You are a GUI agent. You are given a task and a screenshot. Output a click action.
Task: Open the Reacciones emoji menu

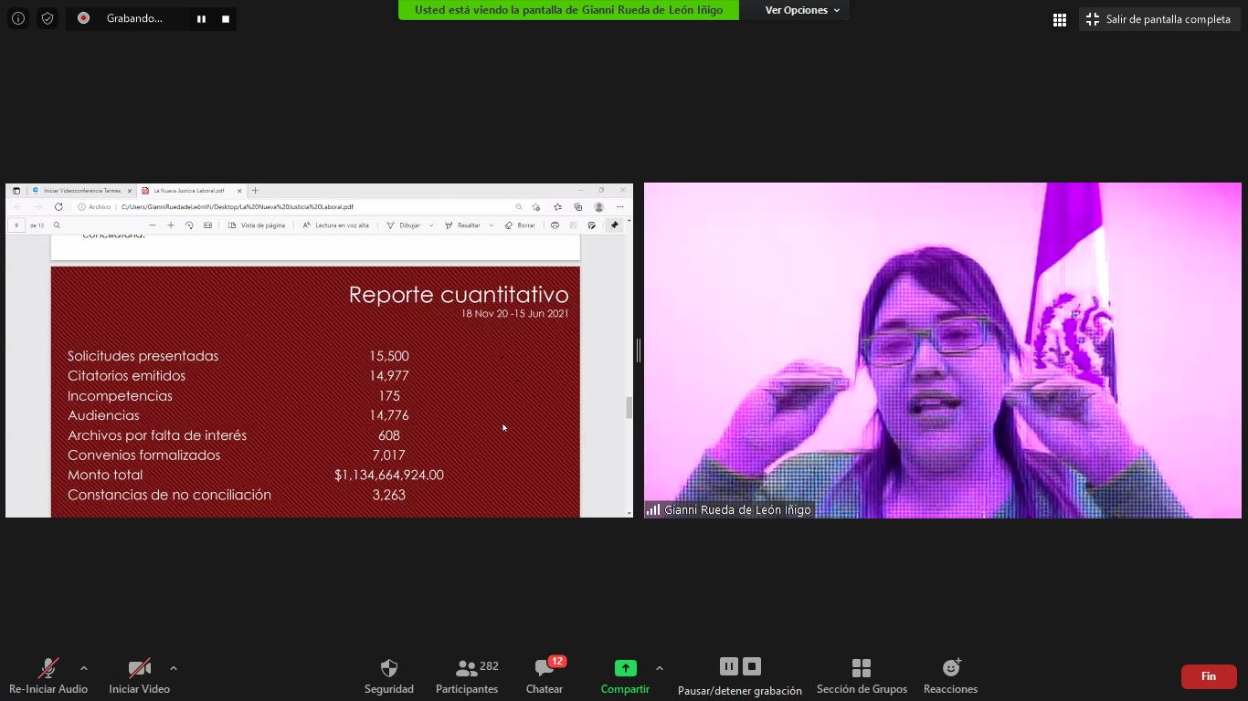coord(950,676)
